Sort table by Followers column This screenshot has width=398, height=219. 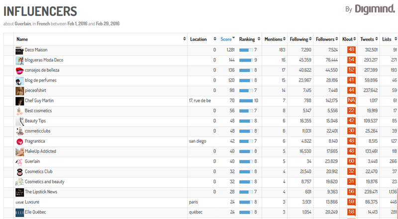[x=326, y=39]
